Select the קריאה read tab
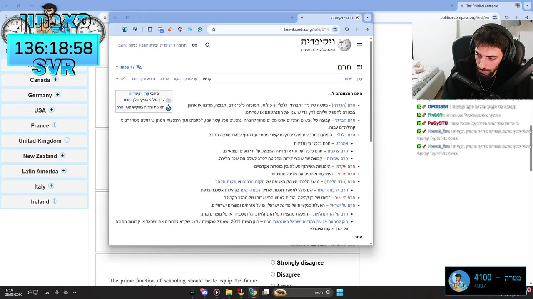This screenshot has width=533, height=299. point(207,78)
